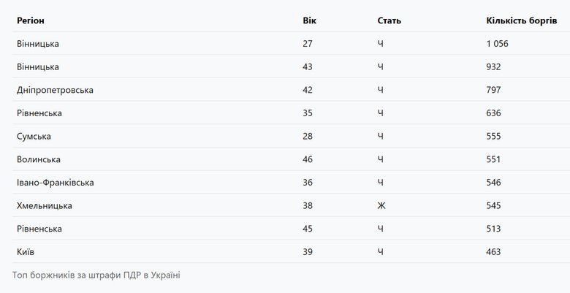The width and height of the screenshot is (570, 293).
Task: Click the "Івано-Франківська" region cell
Action: (x=55, y=183)
